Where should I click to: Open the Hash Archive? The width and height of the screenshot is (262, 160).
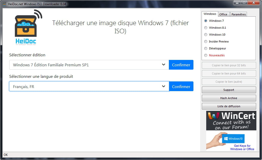click(x=229, y=98)
